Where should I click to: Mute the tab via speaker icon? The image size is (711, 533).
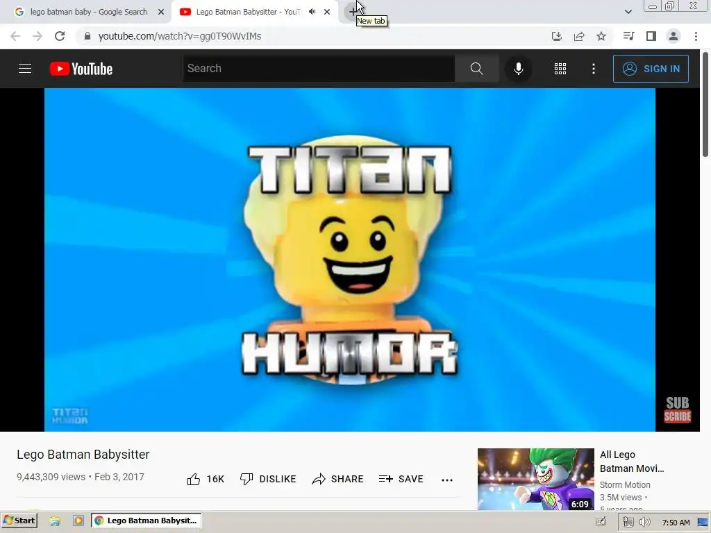coord(312,12)
